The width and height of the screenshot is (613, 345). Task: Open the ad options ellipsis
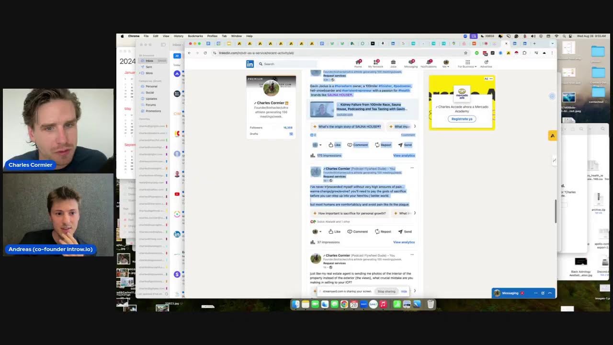pos(491,79)
